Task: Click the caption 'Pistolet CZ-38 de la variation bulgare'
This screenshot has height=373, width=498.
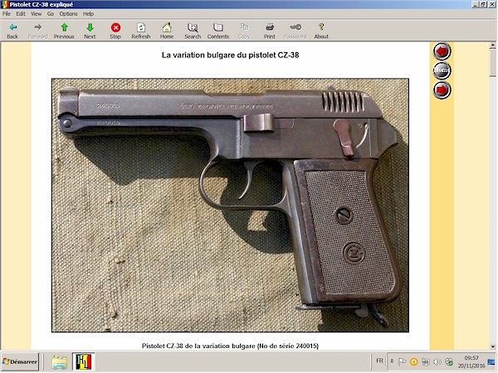Action: tap(198, 346)
